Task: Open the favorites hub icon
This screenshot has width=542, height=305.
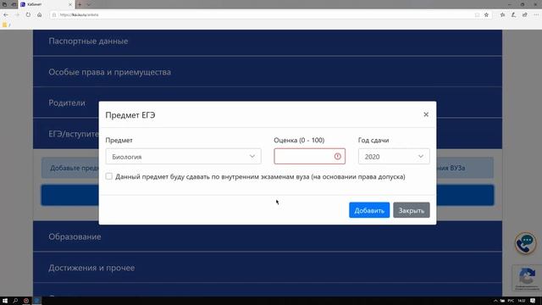Action: pyautogui.click(x=502, y=15)
